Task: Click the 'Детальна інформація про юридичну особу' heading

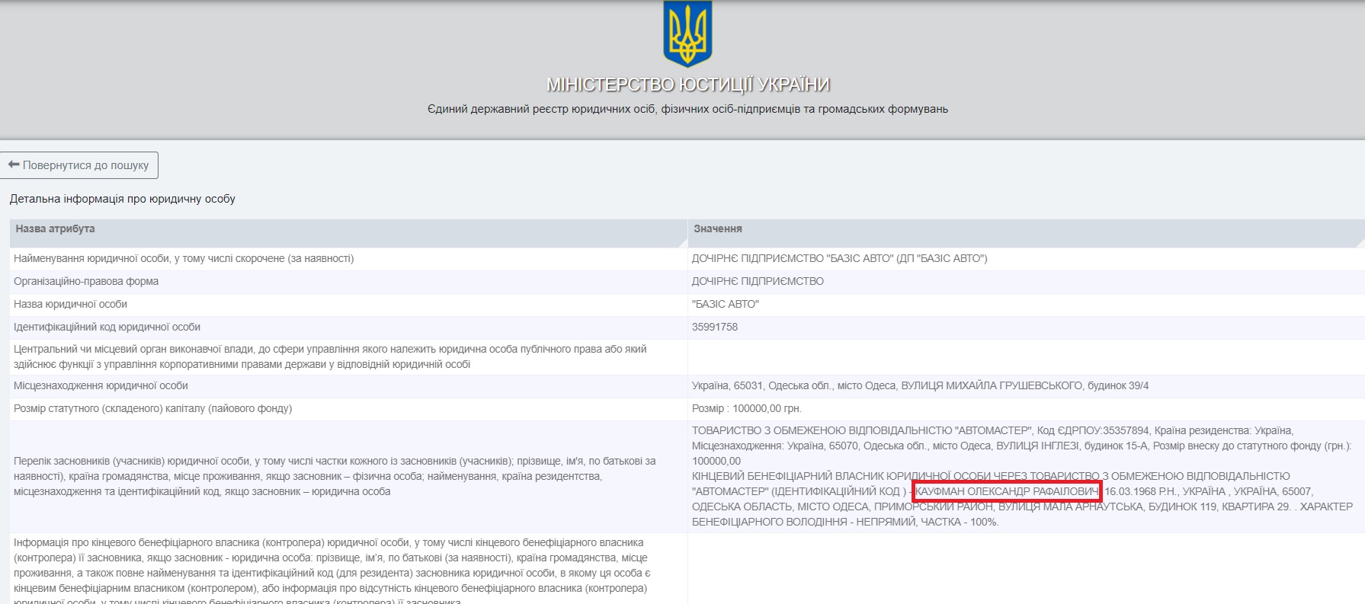Action: point(122,200)
